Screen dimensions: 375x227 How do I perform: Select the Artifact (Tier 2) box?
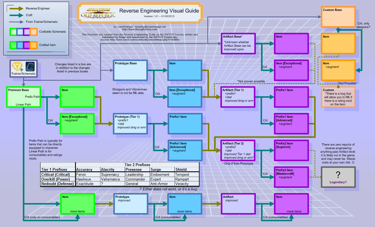pos(237,150)
